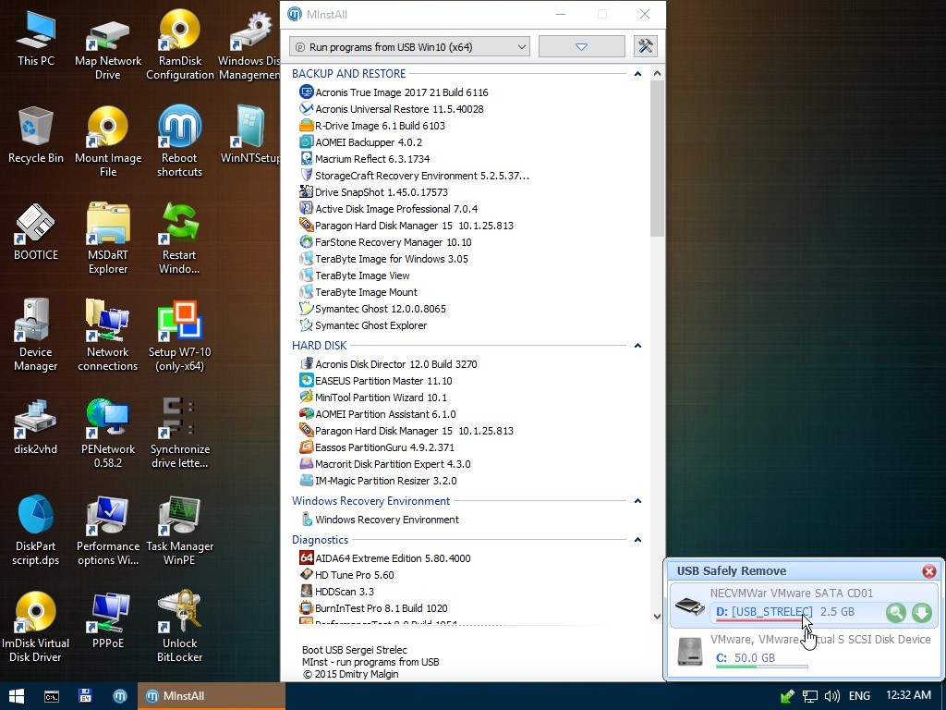
Task: Open the Windows Start button
Action: click(x=17, y=696)
